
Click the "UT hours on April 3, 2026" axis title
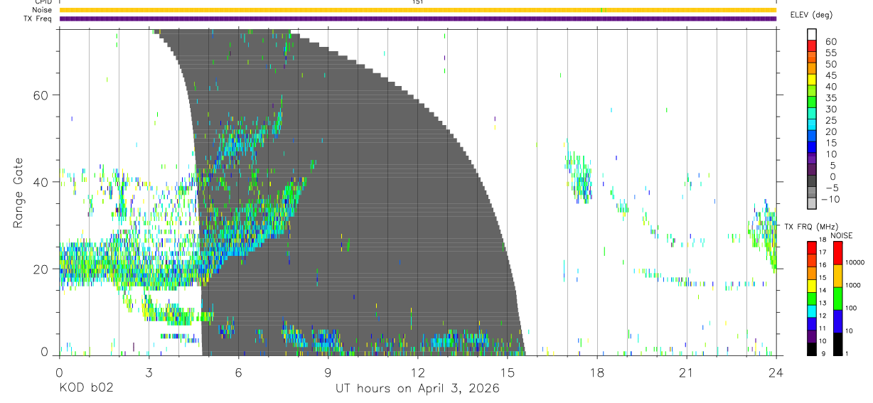click(x=417, y=389)
